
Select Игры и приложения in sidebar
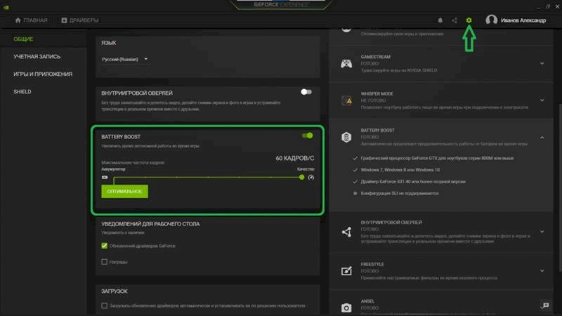coord(43,74)
